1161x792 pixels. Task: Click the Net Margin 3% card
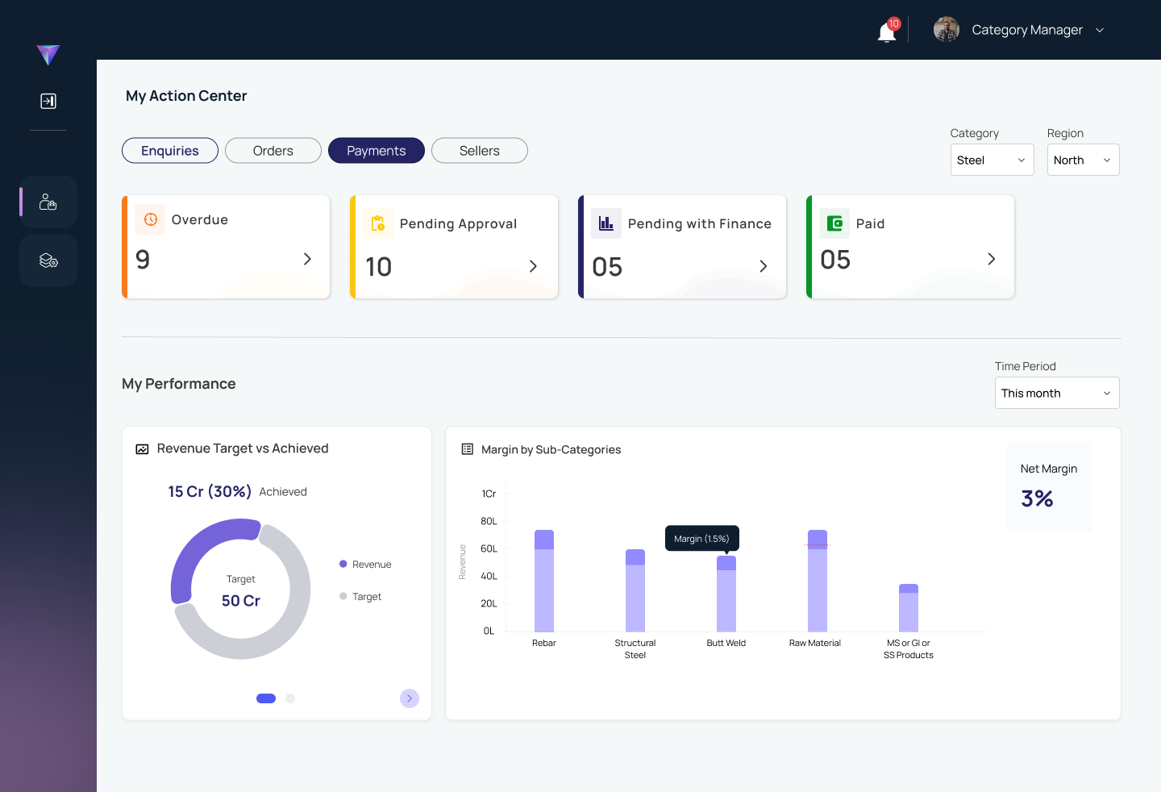click(1049, 486)
